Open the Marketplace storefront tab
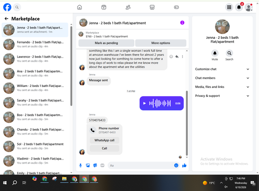 (x=152, y=7)
